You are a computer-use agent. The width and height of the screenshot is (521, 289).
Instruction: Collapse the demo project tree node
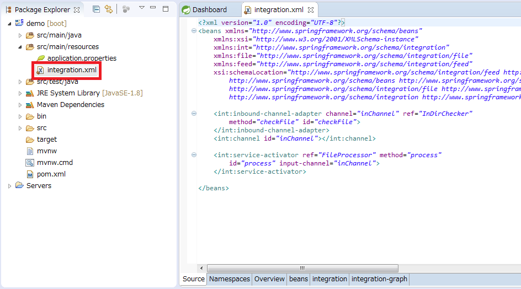tap(9, 24)
